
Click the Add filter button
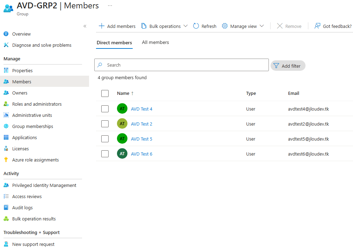point(288,66)
